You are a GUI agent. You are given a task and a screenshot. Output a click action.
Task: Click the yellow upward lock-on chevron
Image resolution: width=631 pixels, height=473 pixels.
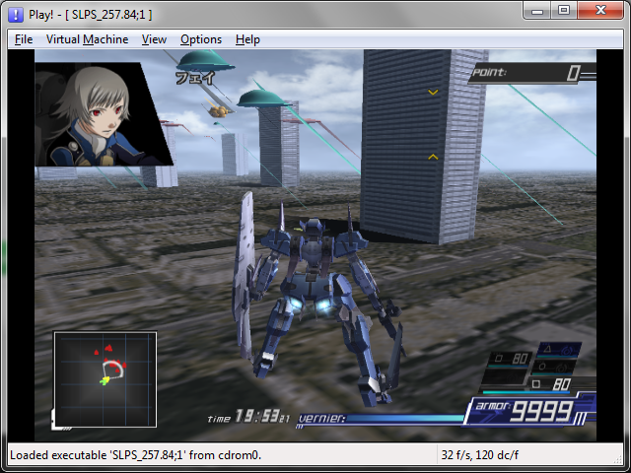[433, 157]
